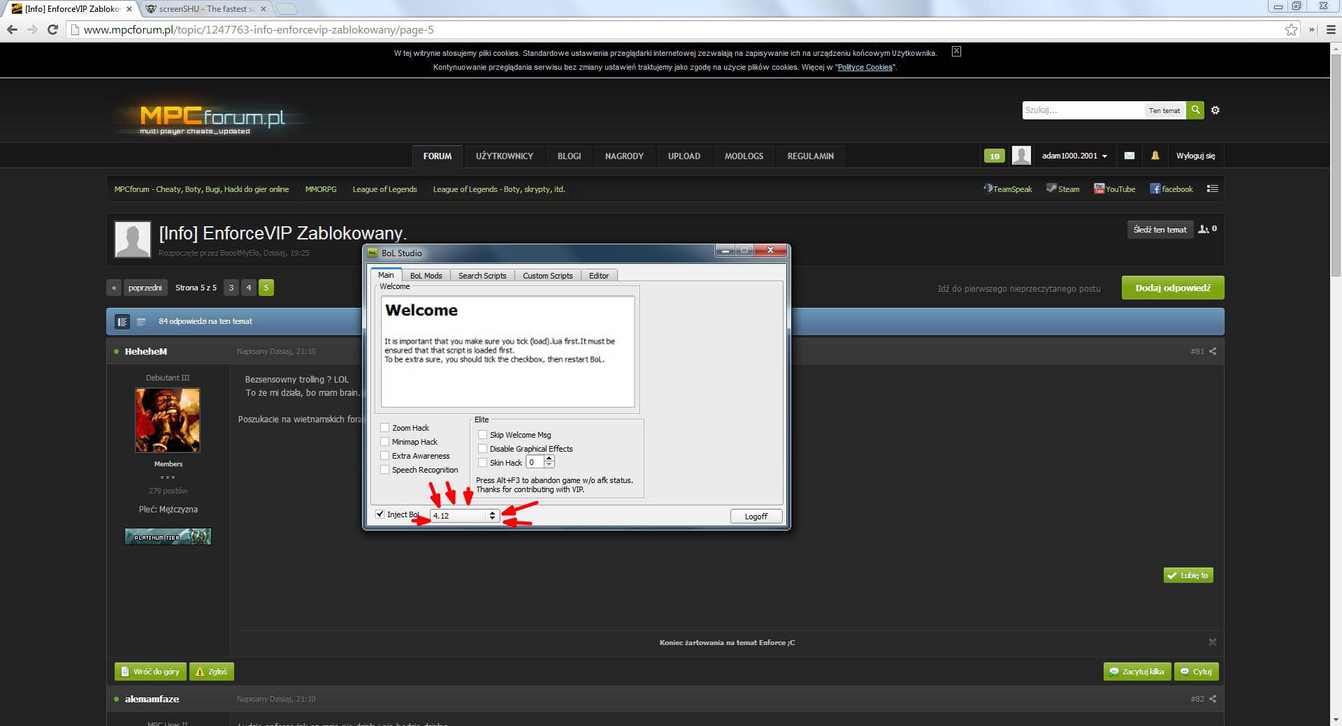The height and width of the screenshot is (726, 1342).
Task: Open the adam1000.2001 user dropdown
Action: [x=1074, y=156]
